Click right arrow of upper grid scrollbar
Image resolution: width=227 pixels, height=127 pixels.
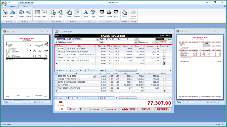pyautogui.click(x=171, y=70)
